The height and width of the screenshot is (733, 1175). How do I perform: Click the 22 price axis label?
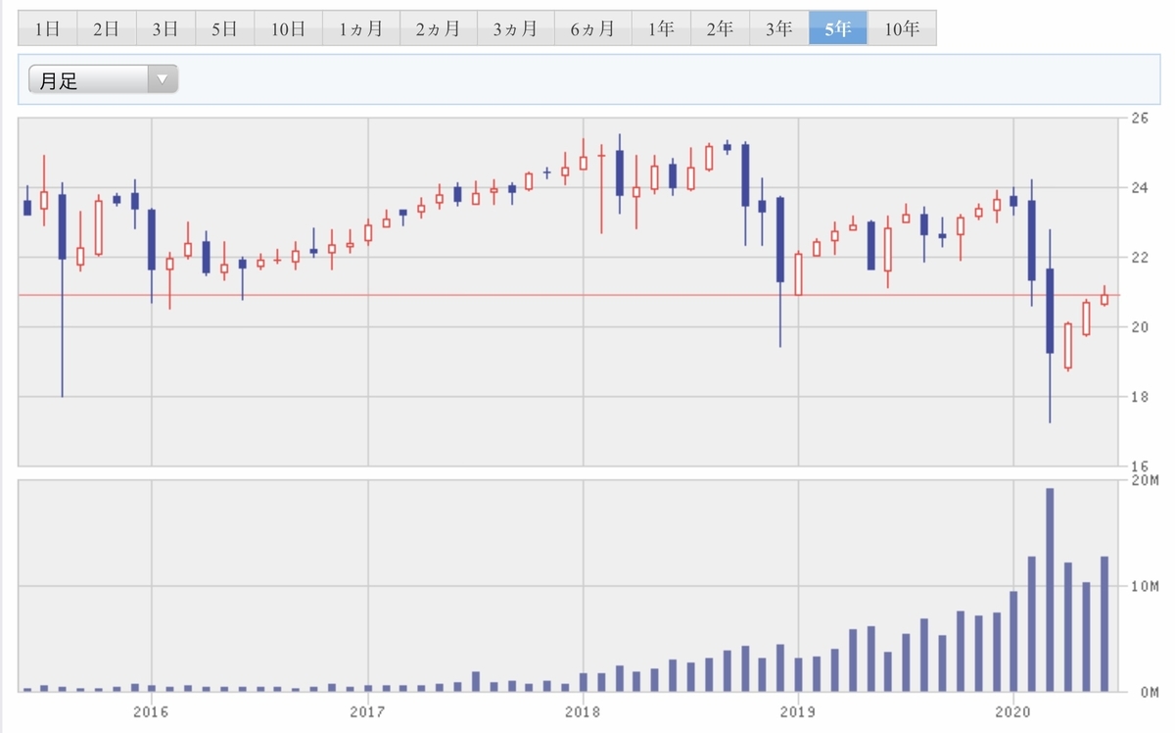(x=1139, y=258)
